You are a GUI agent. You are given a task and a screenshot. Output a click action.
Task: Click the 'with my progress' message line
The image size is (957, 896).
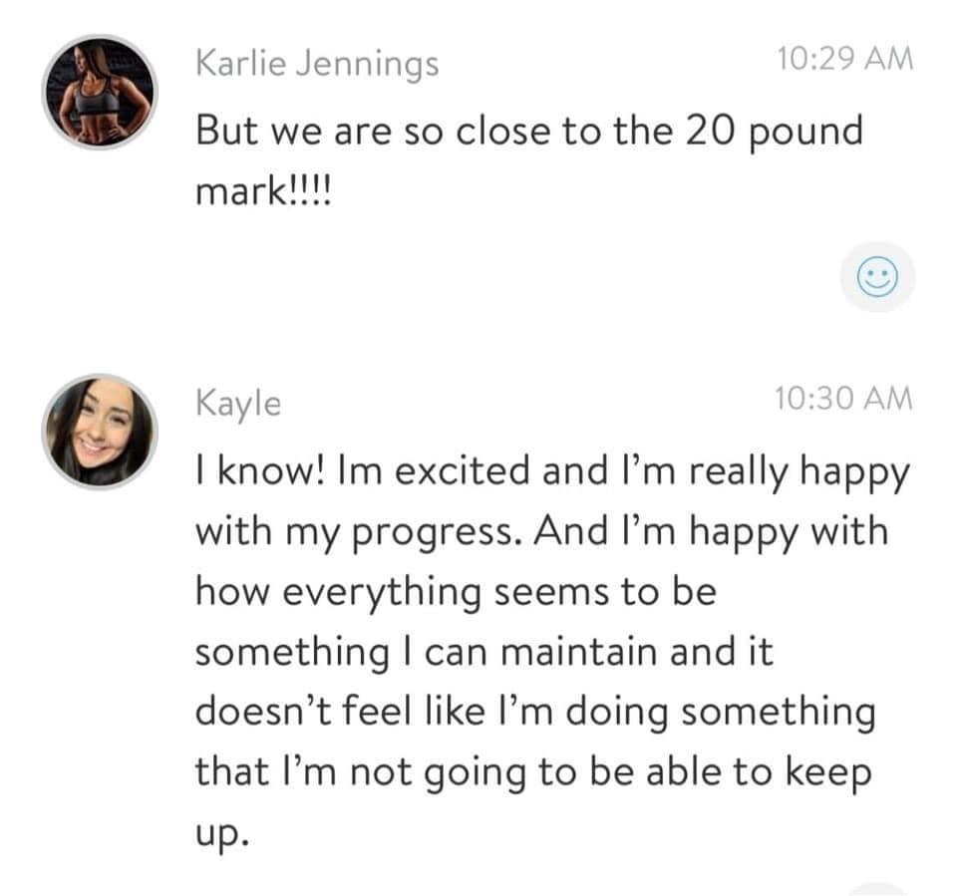click(x=541, y=533)
